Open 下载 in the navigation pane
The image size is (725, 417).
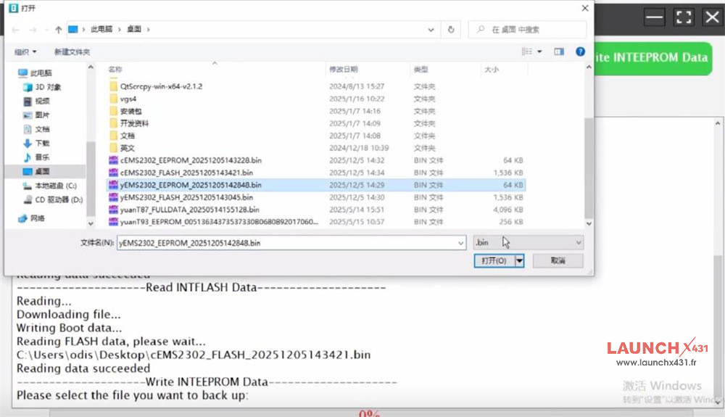coord(36,143)
